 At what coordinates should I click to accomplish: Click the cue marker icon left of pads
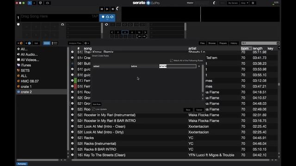pyautogui.click(x=18, y=24)
